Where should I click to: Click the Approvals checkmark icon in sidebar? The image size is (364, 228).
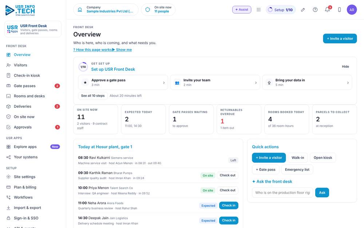tap(8, 127)
